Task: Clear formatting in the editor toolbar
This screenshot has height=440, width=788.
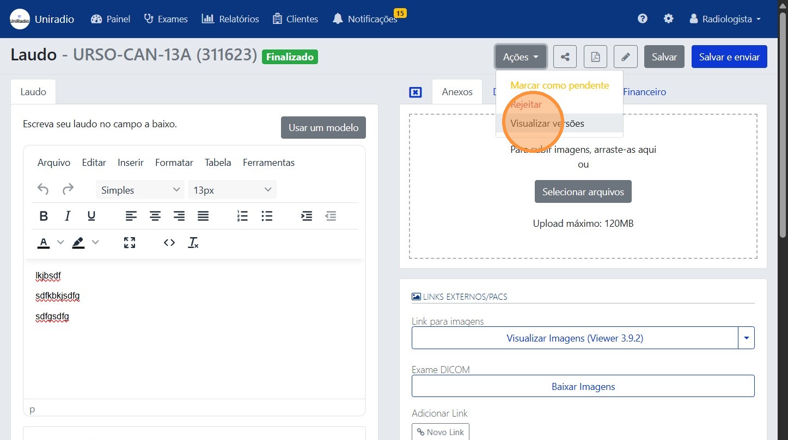Action: point(193,243)
